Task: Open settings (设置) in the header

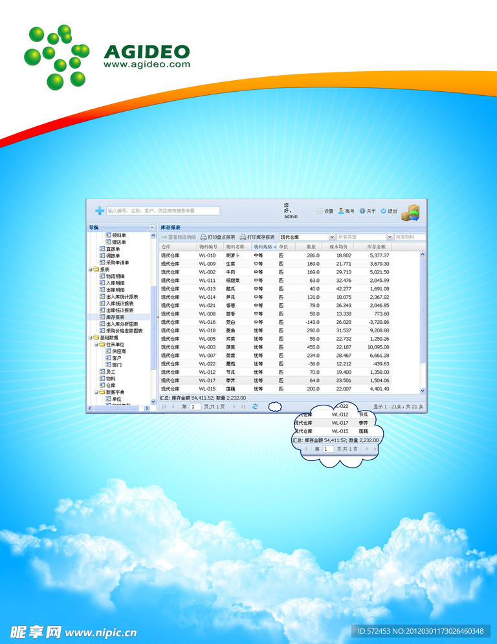Action: point(326,211)
